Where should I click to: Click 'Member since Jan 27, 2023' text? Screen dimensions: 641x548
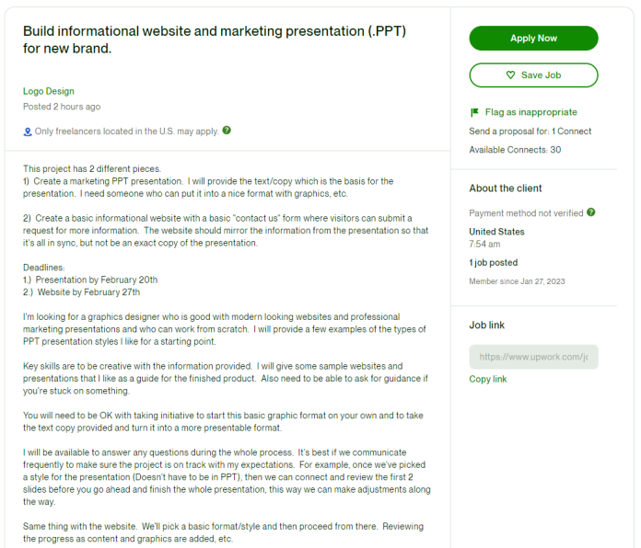[519, 281]
